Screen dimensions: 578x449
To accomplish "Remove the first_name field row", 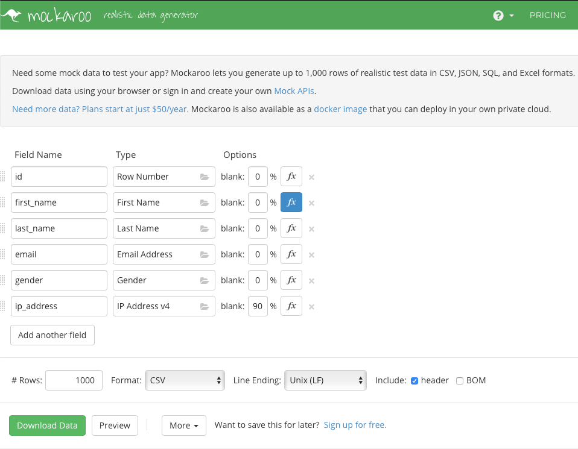I will 311,203.
